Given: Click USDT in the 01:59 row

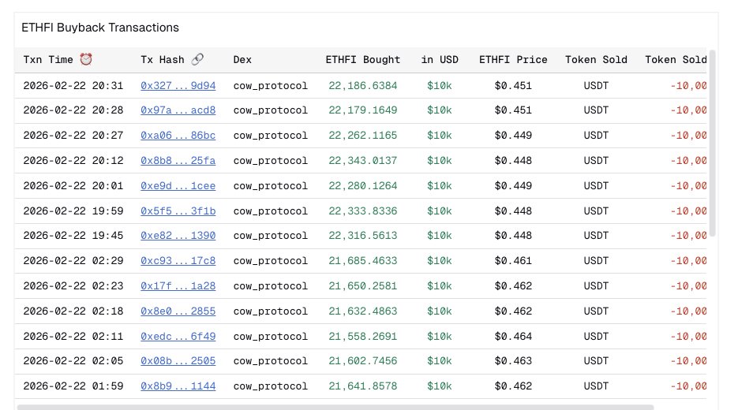Looking at the screenshot, I should click(596, 386).
